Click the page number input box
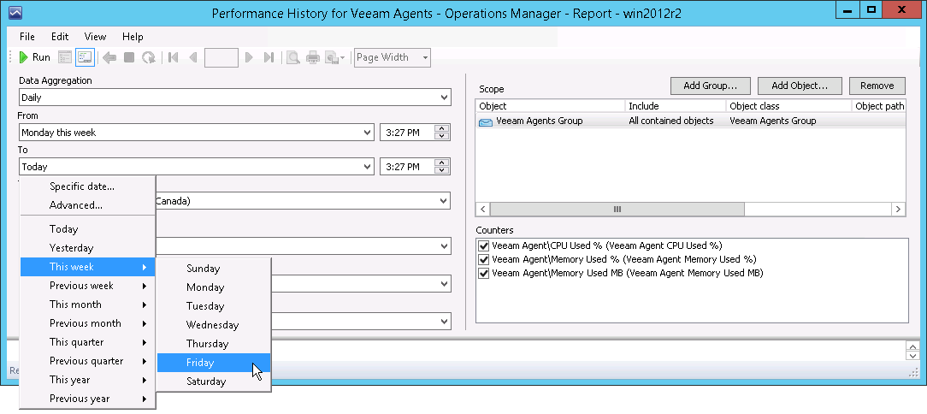927x414 pixels. click(x=221, y=57)
